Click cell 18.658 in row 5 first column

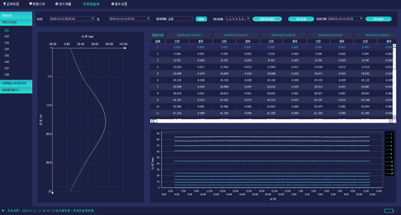point(177,73)
